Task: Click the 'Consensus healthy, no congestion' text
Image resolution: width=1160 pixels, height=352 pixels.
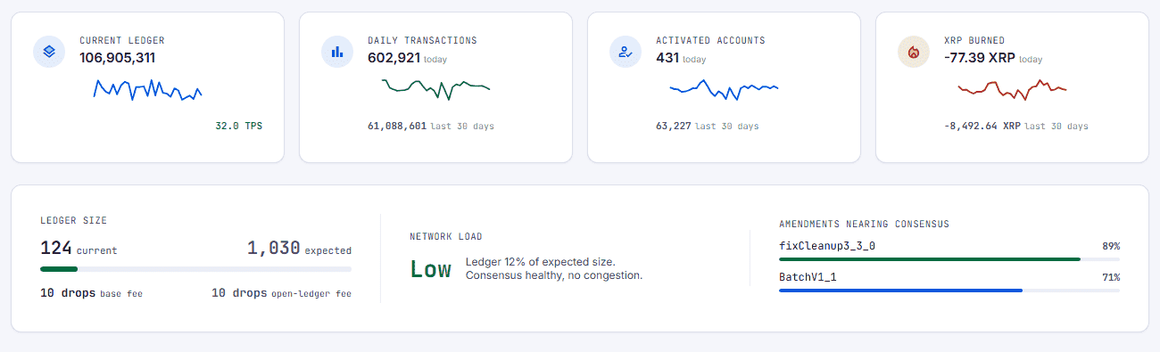Action: coord(554,275)
